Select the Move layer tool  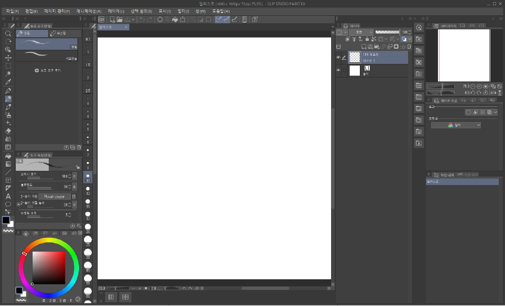[8, 58]
